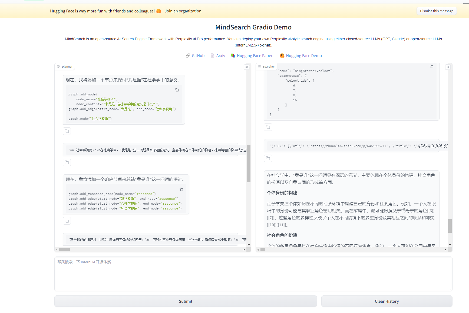Click planner scrollbar down arrow
469x313 pixels.
[249, 245]
